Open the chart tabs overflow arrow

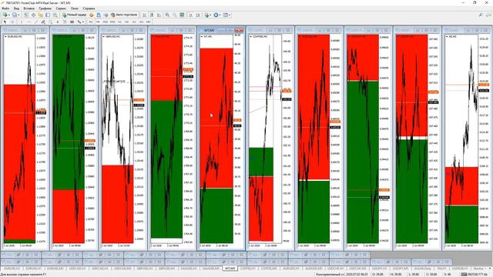point(490,269)
